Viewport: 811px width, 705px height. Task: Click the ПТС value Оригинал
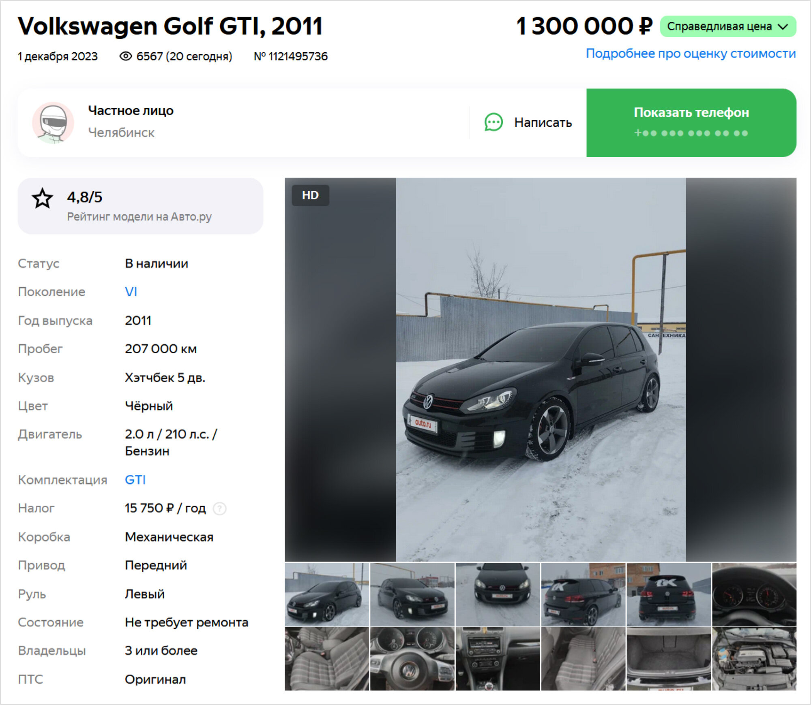tap(155, 679)
